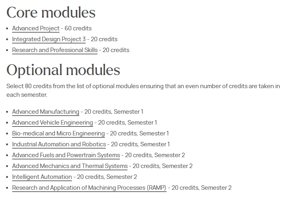Click the bullet point before Advanced Project
This screenshot has height=199, width=287.
point(7,28)
